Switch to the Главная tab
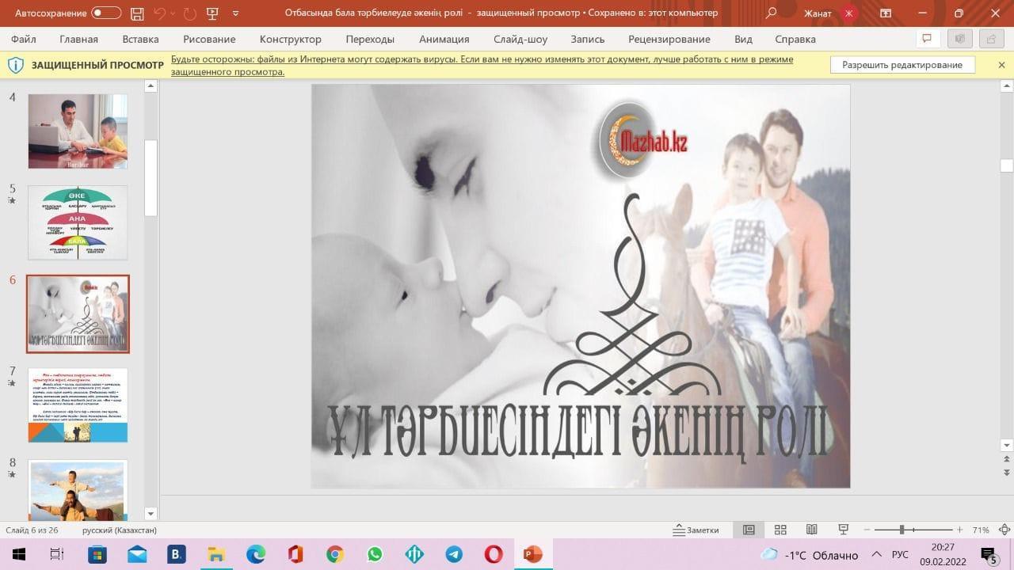The image size is (1014, 570). pos(78,39)
